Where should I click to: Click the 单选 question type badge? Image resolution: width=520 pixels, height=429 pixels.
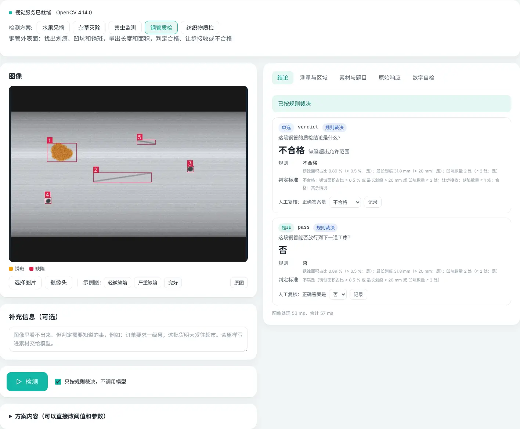(x=286, y=127)
